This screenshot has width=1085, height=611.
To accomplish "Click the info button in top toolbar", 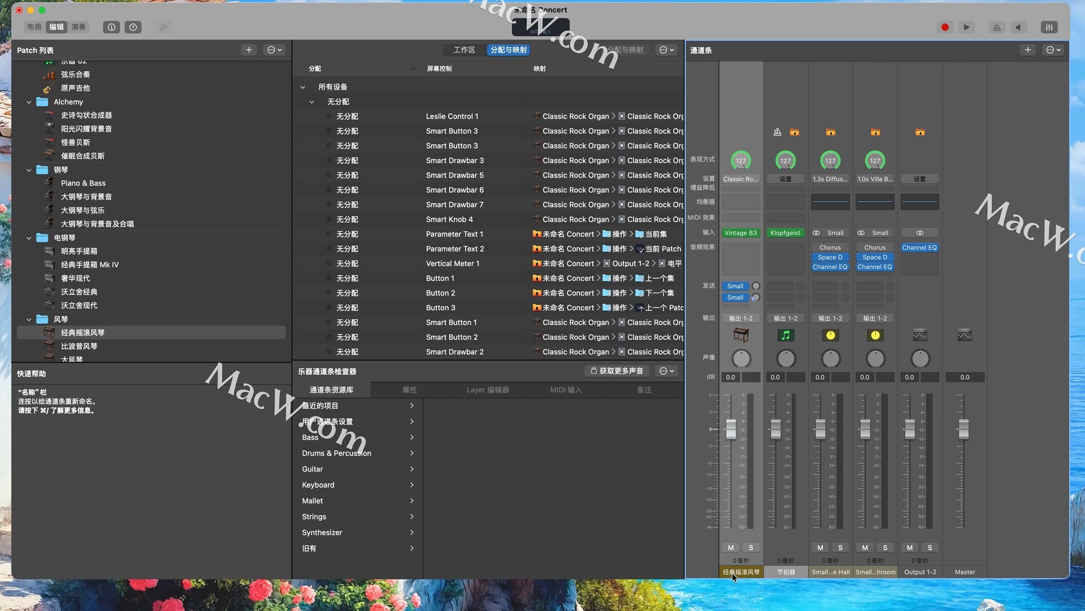I will (x=111, y=27).
